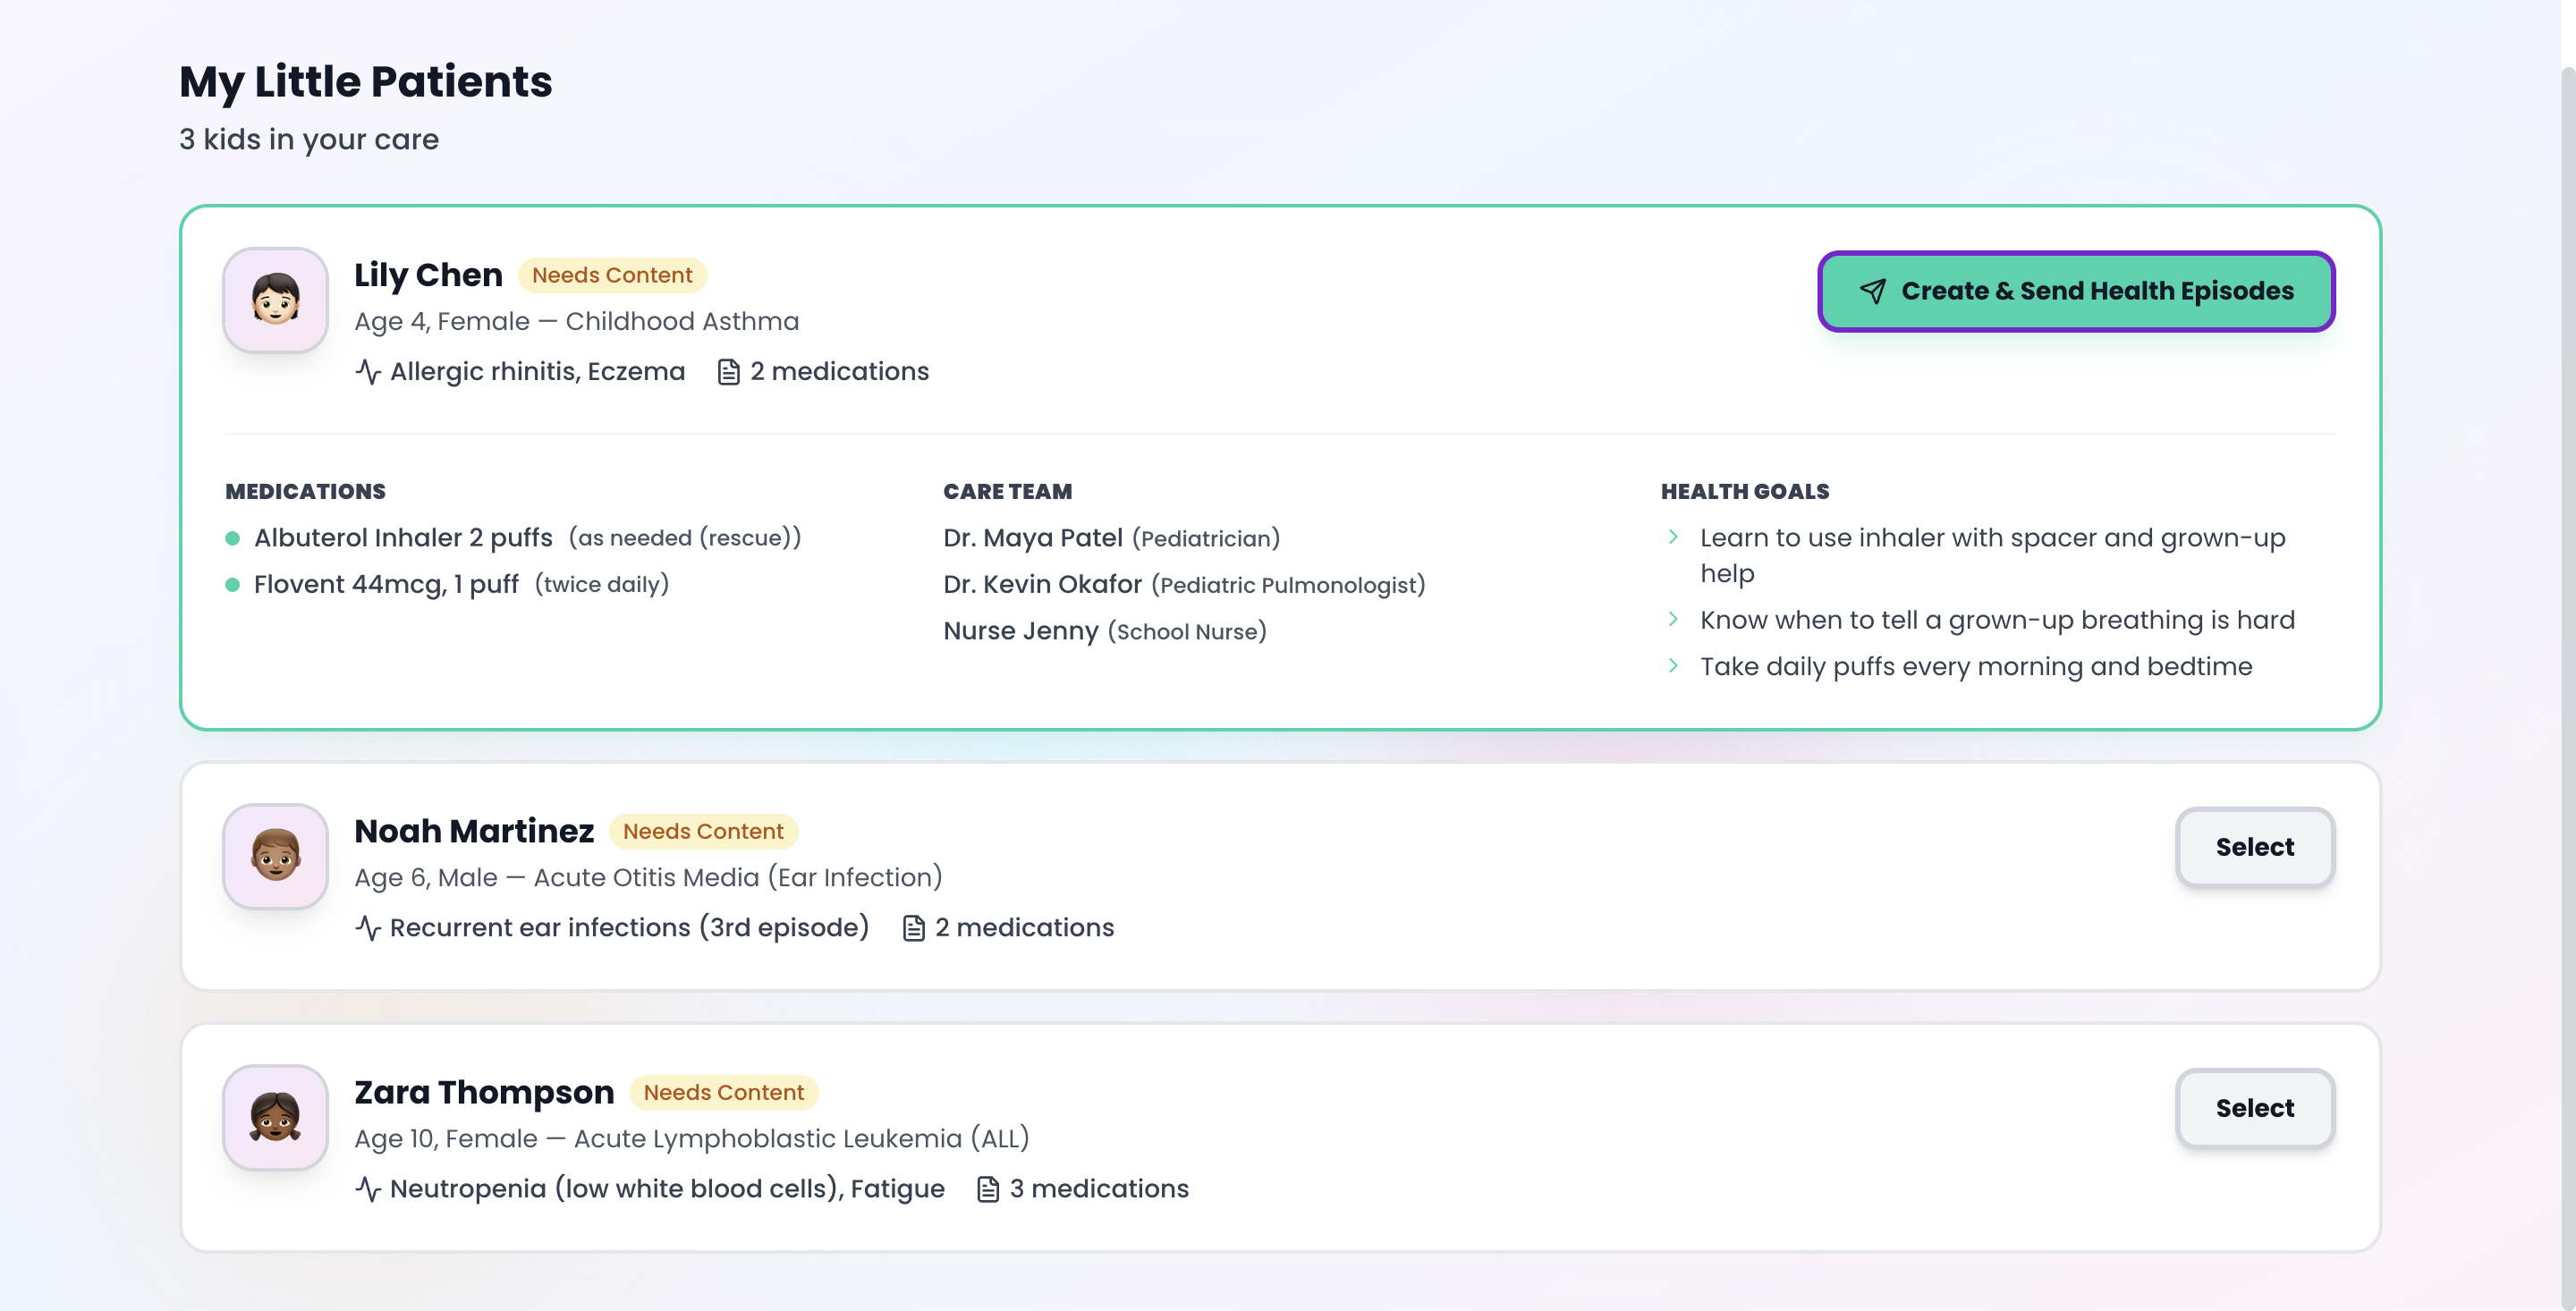Select the Zara Thompson patient
Screen dimensions: 2576x1311
pos(2254,1108)
